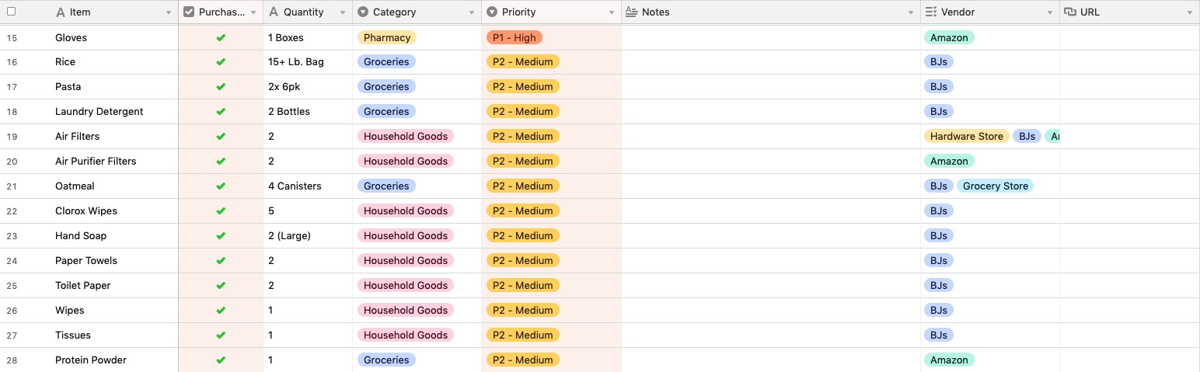Viewport: 1200px width, 372px height.
Task: Toggle the select-all checkbox in header row
Action: click(x=11, y=12)
